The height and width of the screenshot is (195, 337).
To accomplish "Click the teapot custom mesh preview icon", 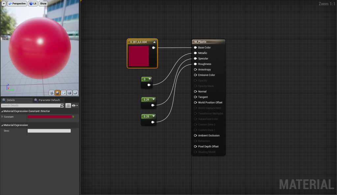I will [x=75, y=93].
